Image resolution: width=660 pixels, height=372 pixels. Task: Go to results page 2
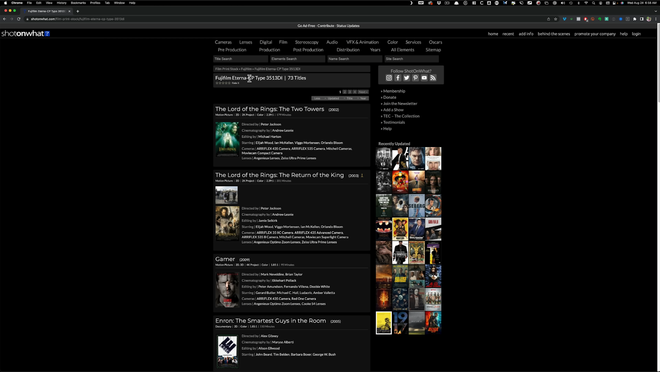345,92
